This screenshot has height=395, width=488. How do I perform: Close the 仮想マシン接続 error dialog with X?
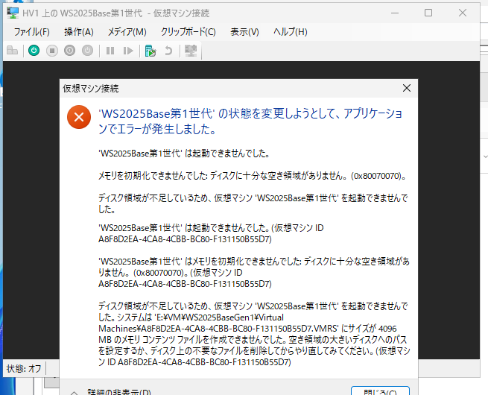(x=407, y=88)
